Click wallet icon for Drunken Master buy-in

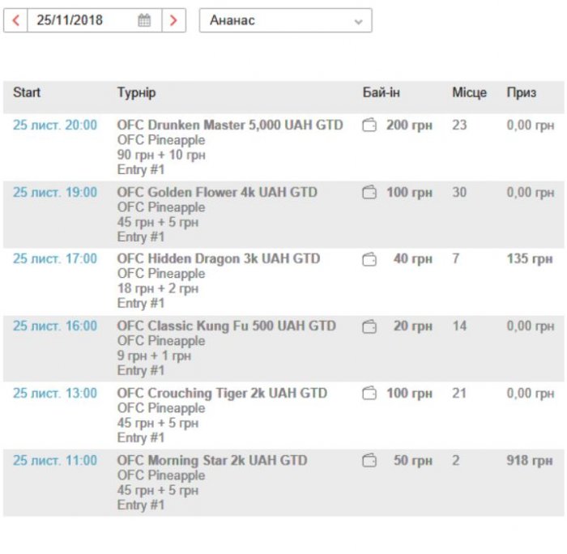click(369, 126)
